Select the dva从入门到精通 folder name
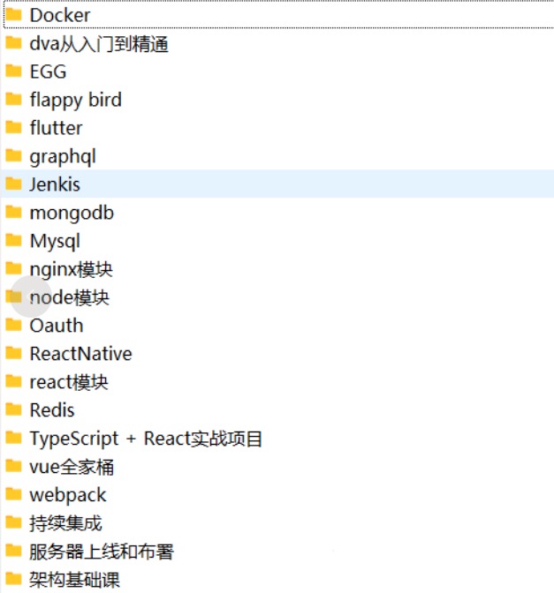This screenshot has width=554, height=593. pos(98,43)
